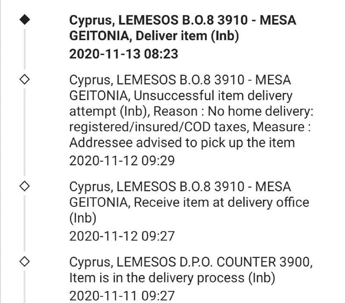
Task: Click "Addressee advised to pick up the item"
Action: tap(182, 142)
